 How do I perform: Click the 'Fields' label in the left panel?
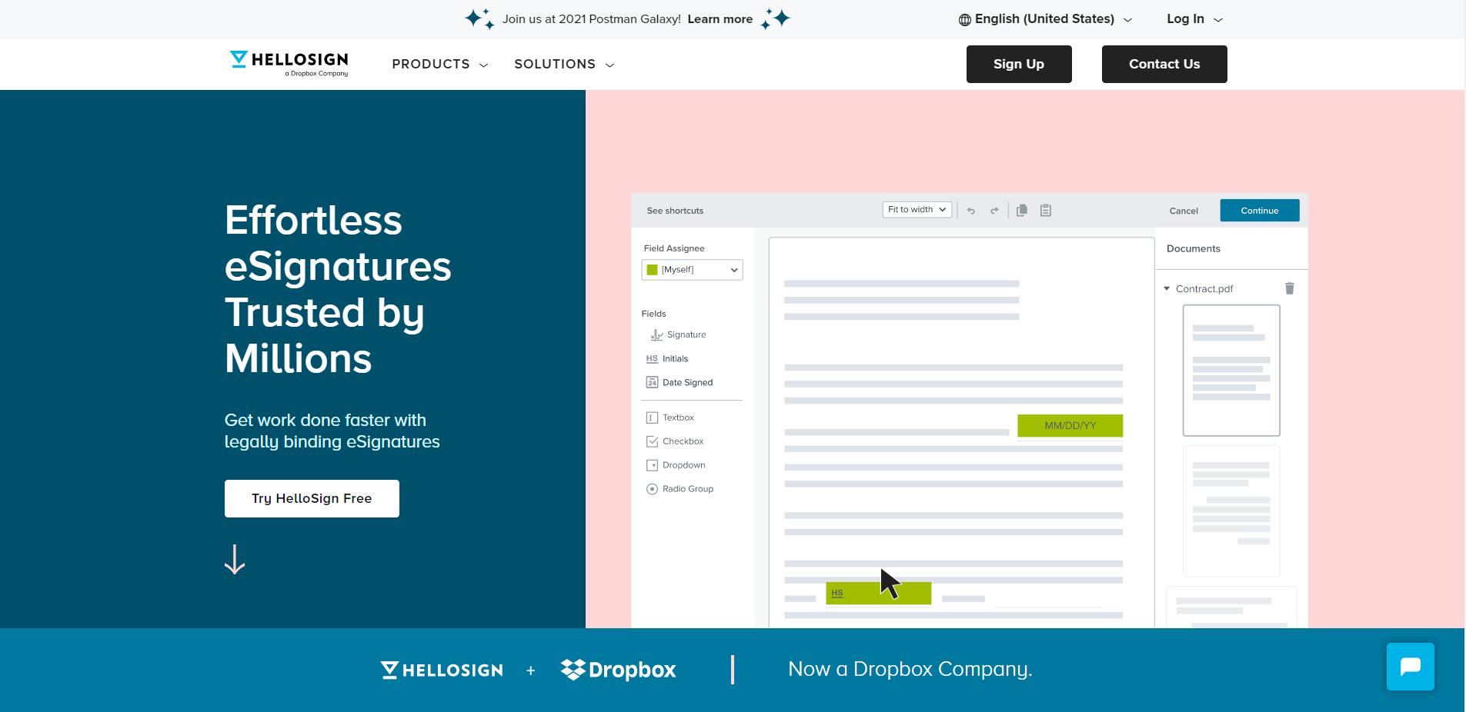click(653, 314)
